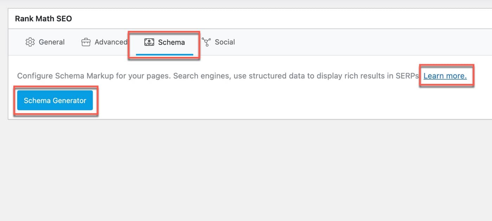Select the Schema tab

pos(164,42)
